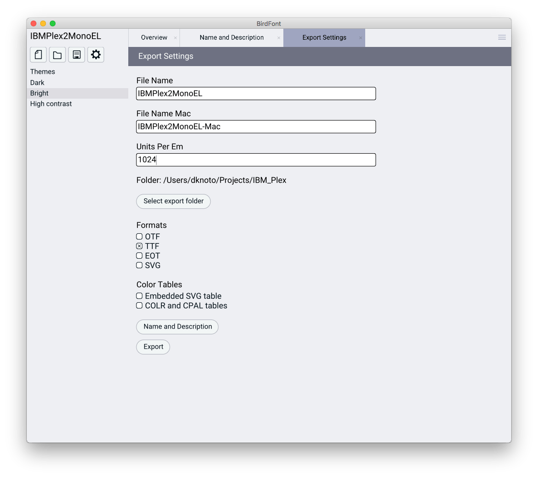538x478 pixels.
Task: Click the IBMPlex2MonoEL font name in sidebar
Action: (66, 36)
